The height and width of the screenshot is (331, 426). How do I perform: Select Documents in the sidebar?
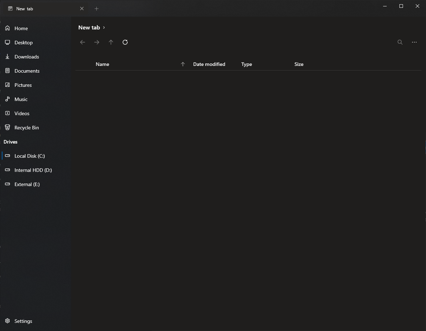coord(35,71)
